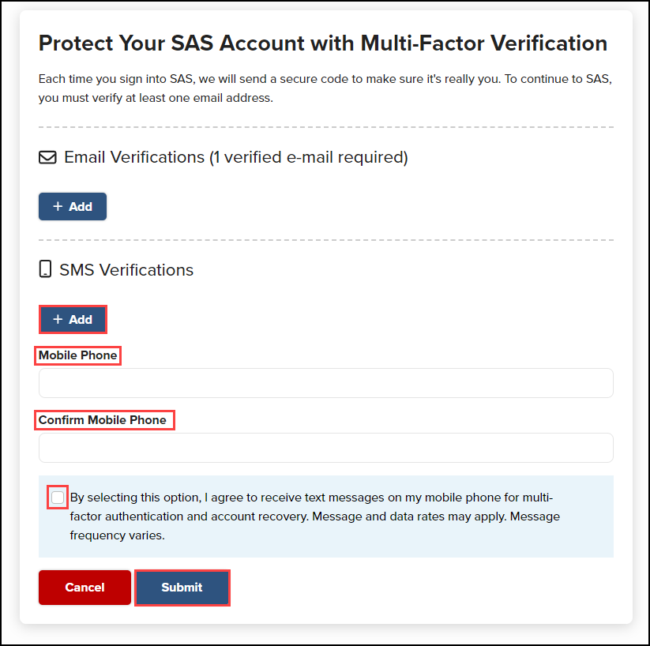Image resolution: width=650 pixels, height=646 pixels.
Task: Click Add under Email Verifications
Action: tap(72, 206)
